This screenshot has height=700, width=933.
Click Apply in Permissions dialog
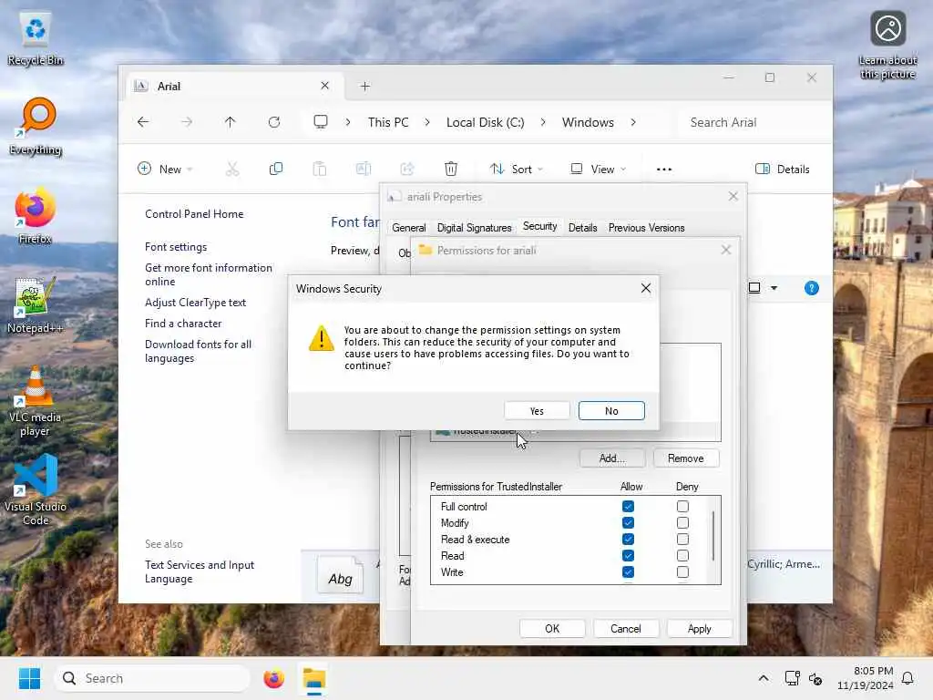[x=699, y=629]
